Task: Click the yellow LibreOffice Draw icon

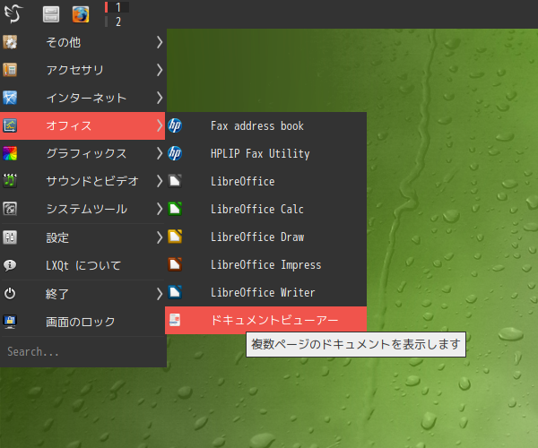Action: pos(175,237)
